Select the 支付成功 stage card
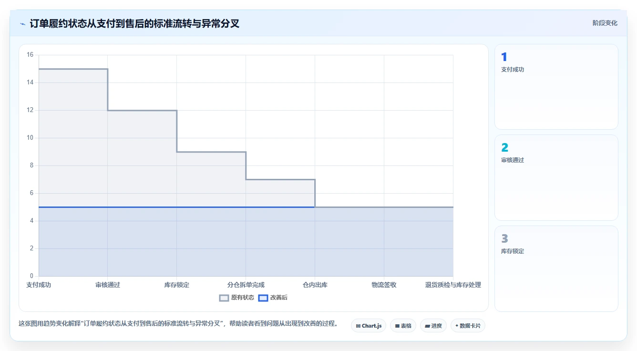 [556, 87]
